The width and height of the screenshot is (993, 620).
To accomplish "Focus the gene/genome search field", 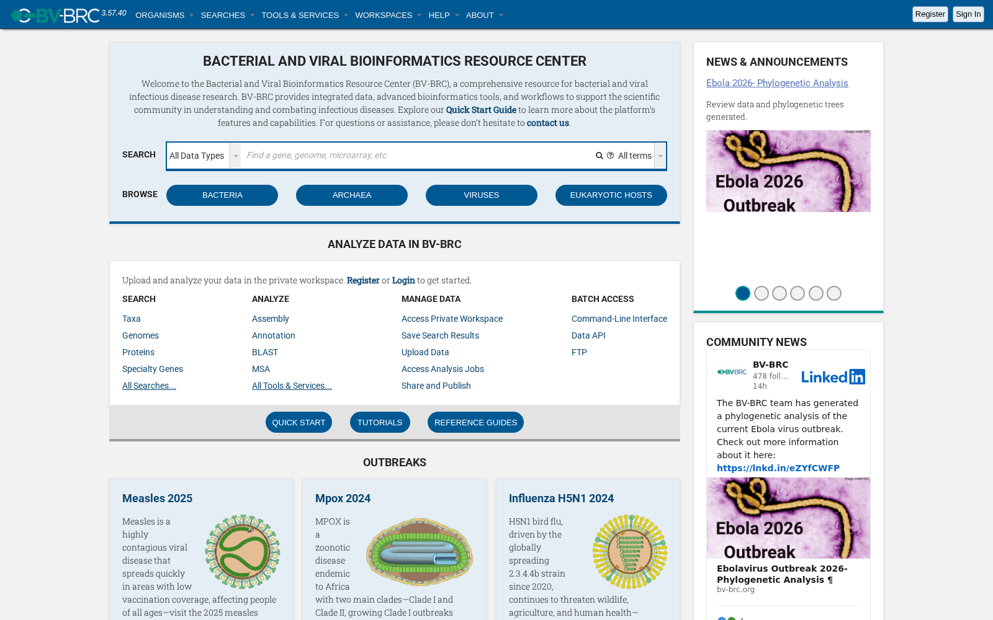I will pos(417,156).
